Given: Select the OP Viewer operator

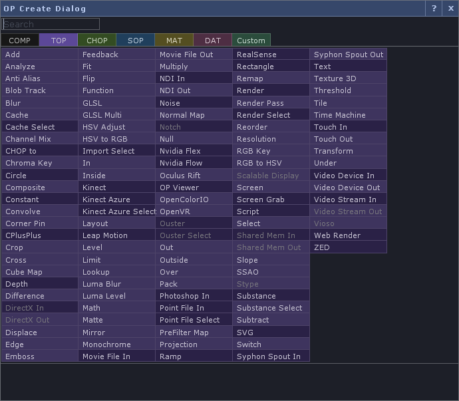Looking at the screenshot, I should (x=194, y=188).
